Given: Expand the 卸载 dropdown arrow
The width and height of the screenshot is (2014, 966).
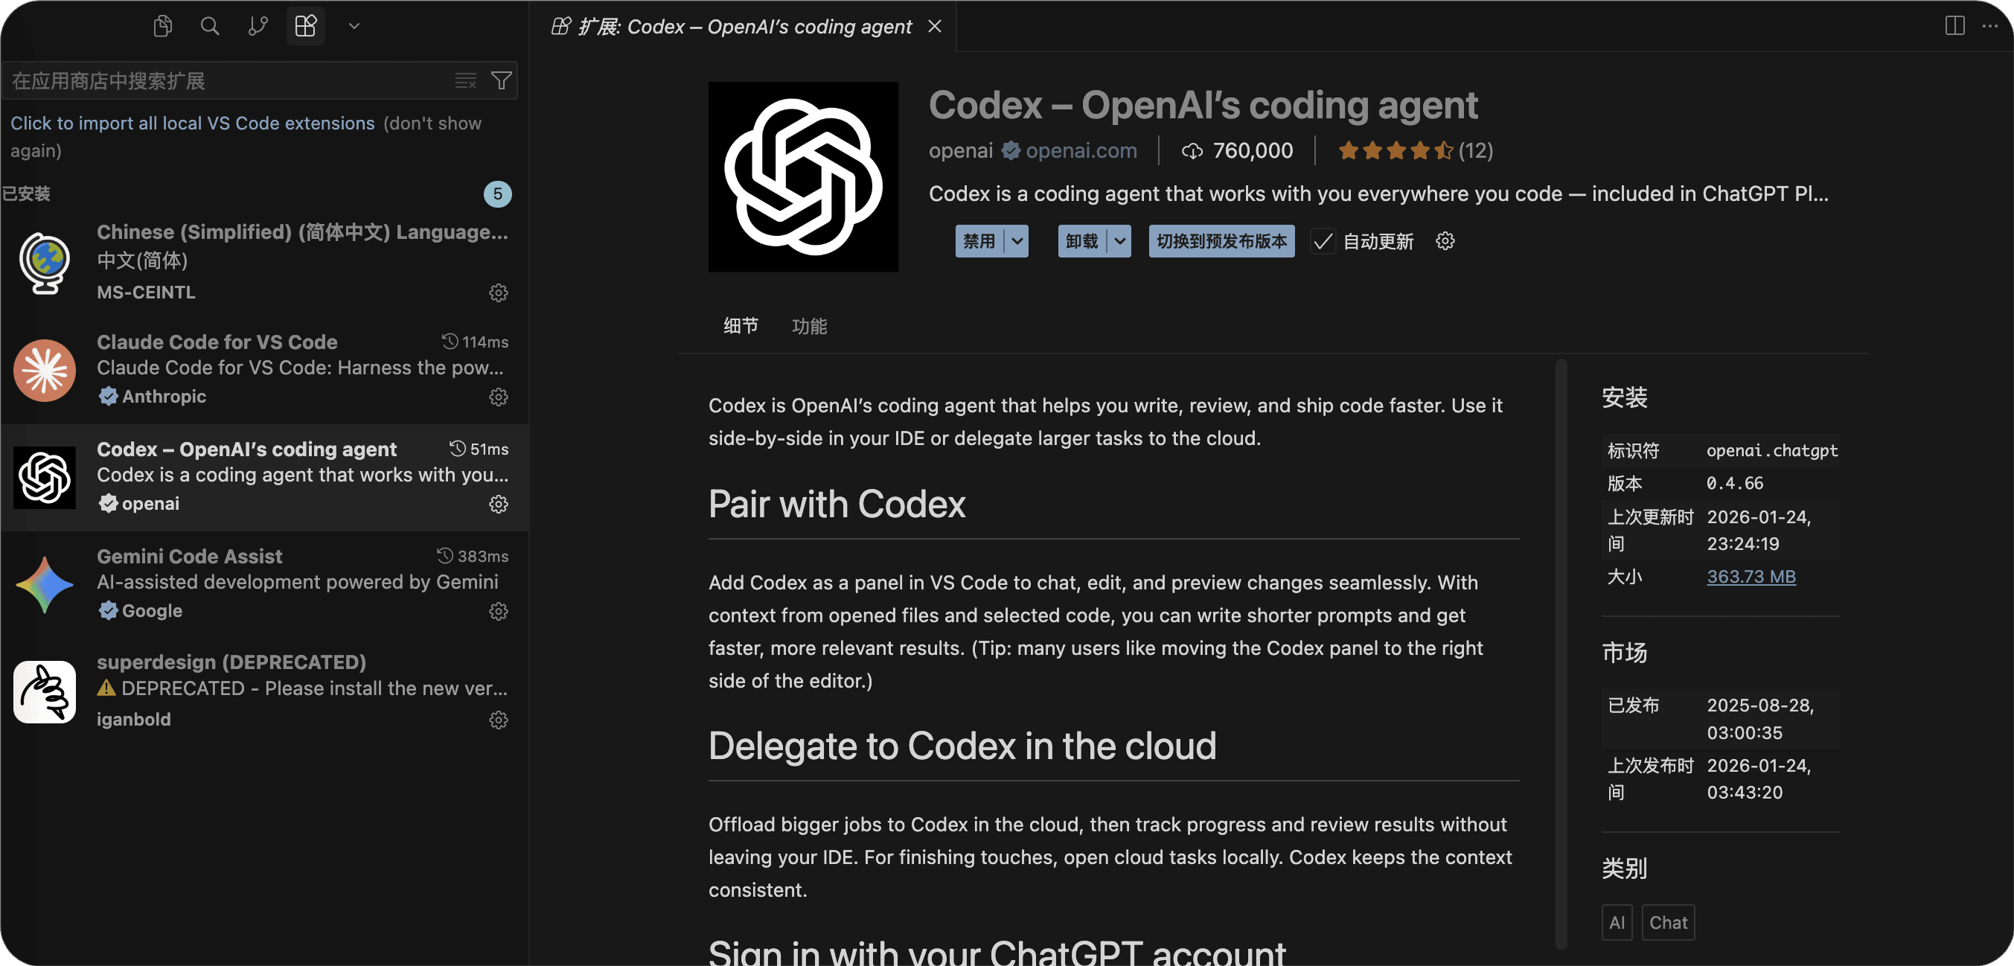Looking at the screenshot, I should coord(1119,240).
